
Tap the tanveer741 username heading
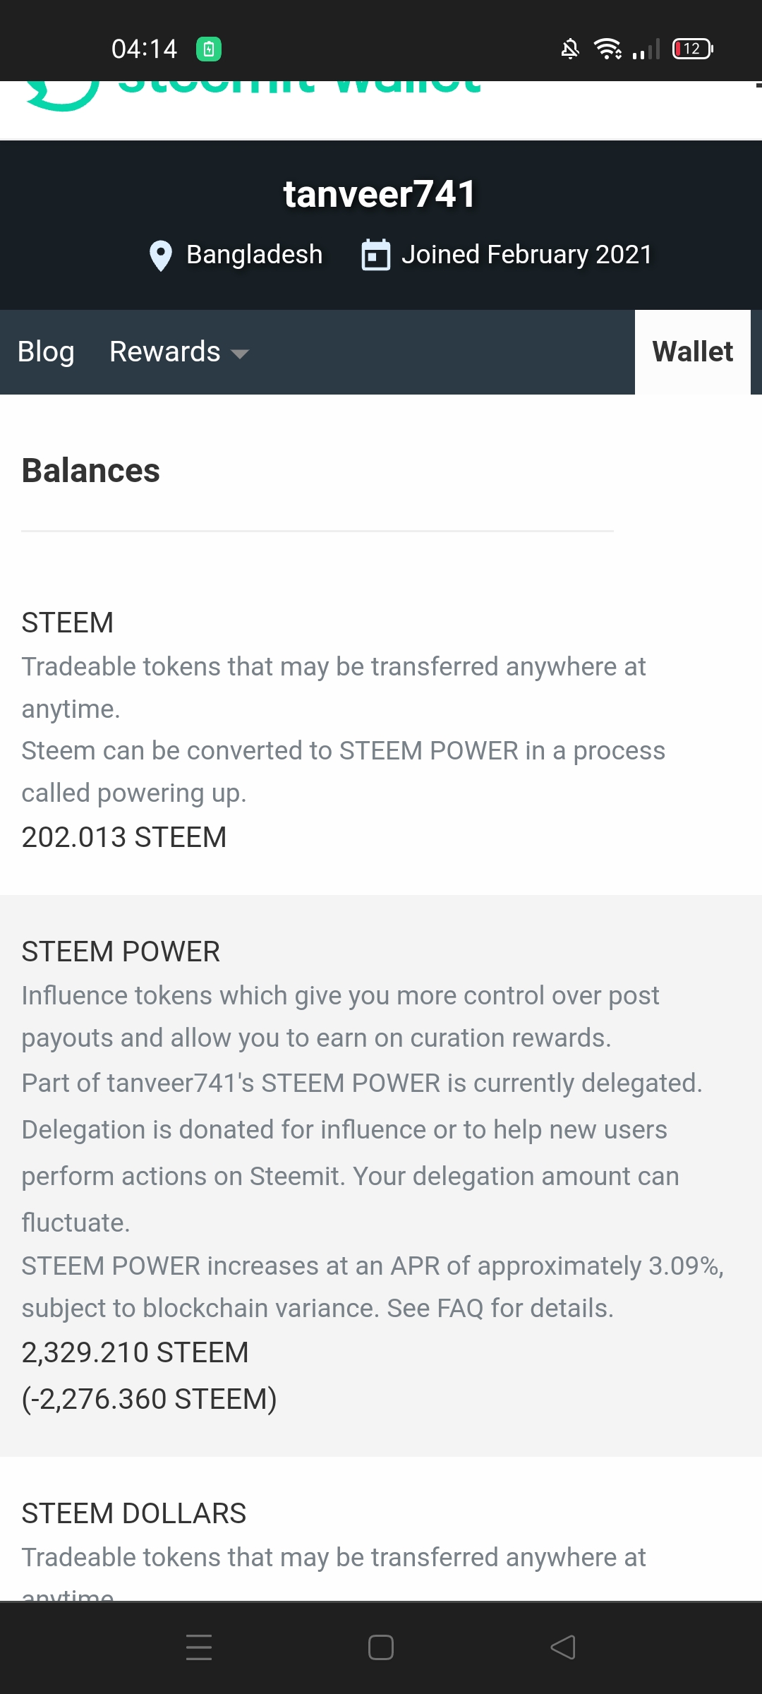click(x=380, y=194)
